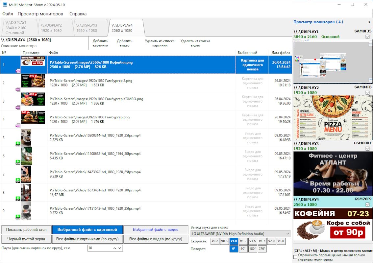Click the PNG file-type icon in row 1

[18, 71]
